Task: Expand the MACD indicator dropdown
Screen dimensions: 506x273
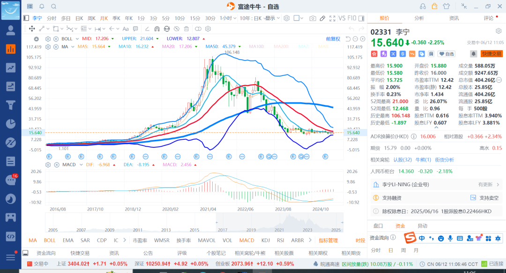Action: (81, 165)
